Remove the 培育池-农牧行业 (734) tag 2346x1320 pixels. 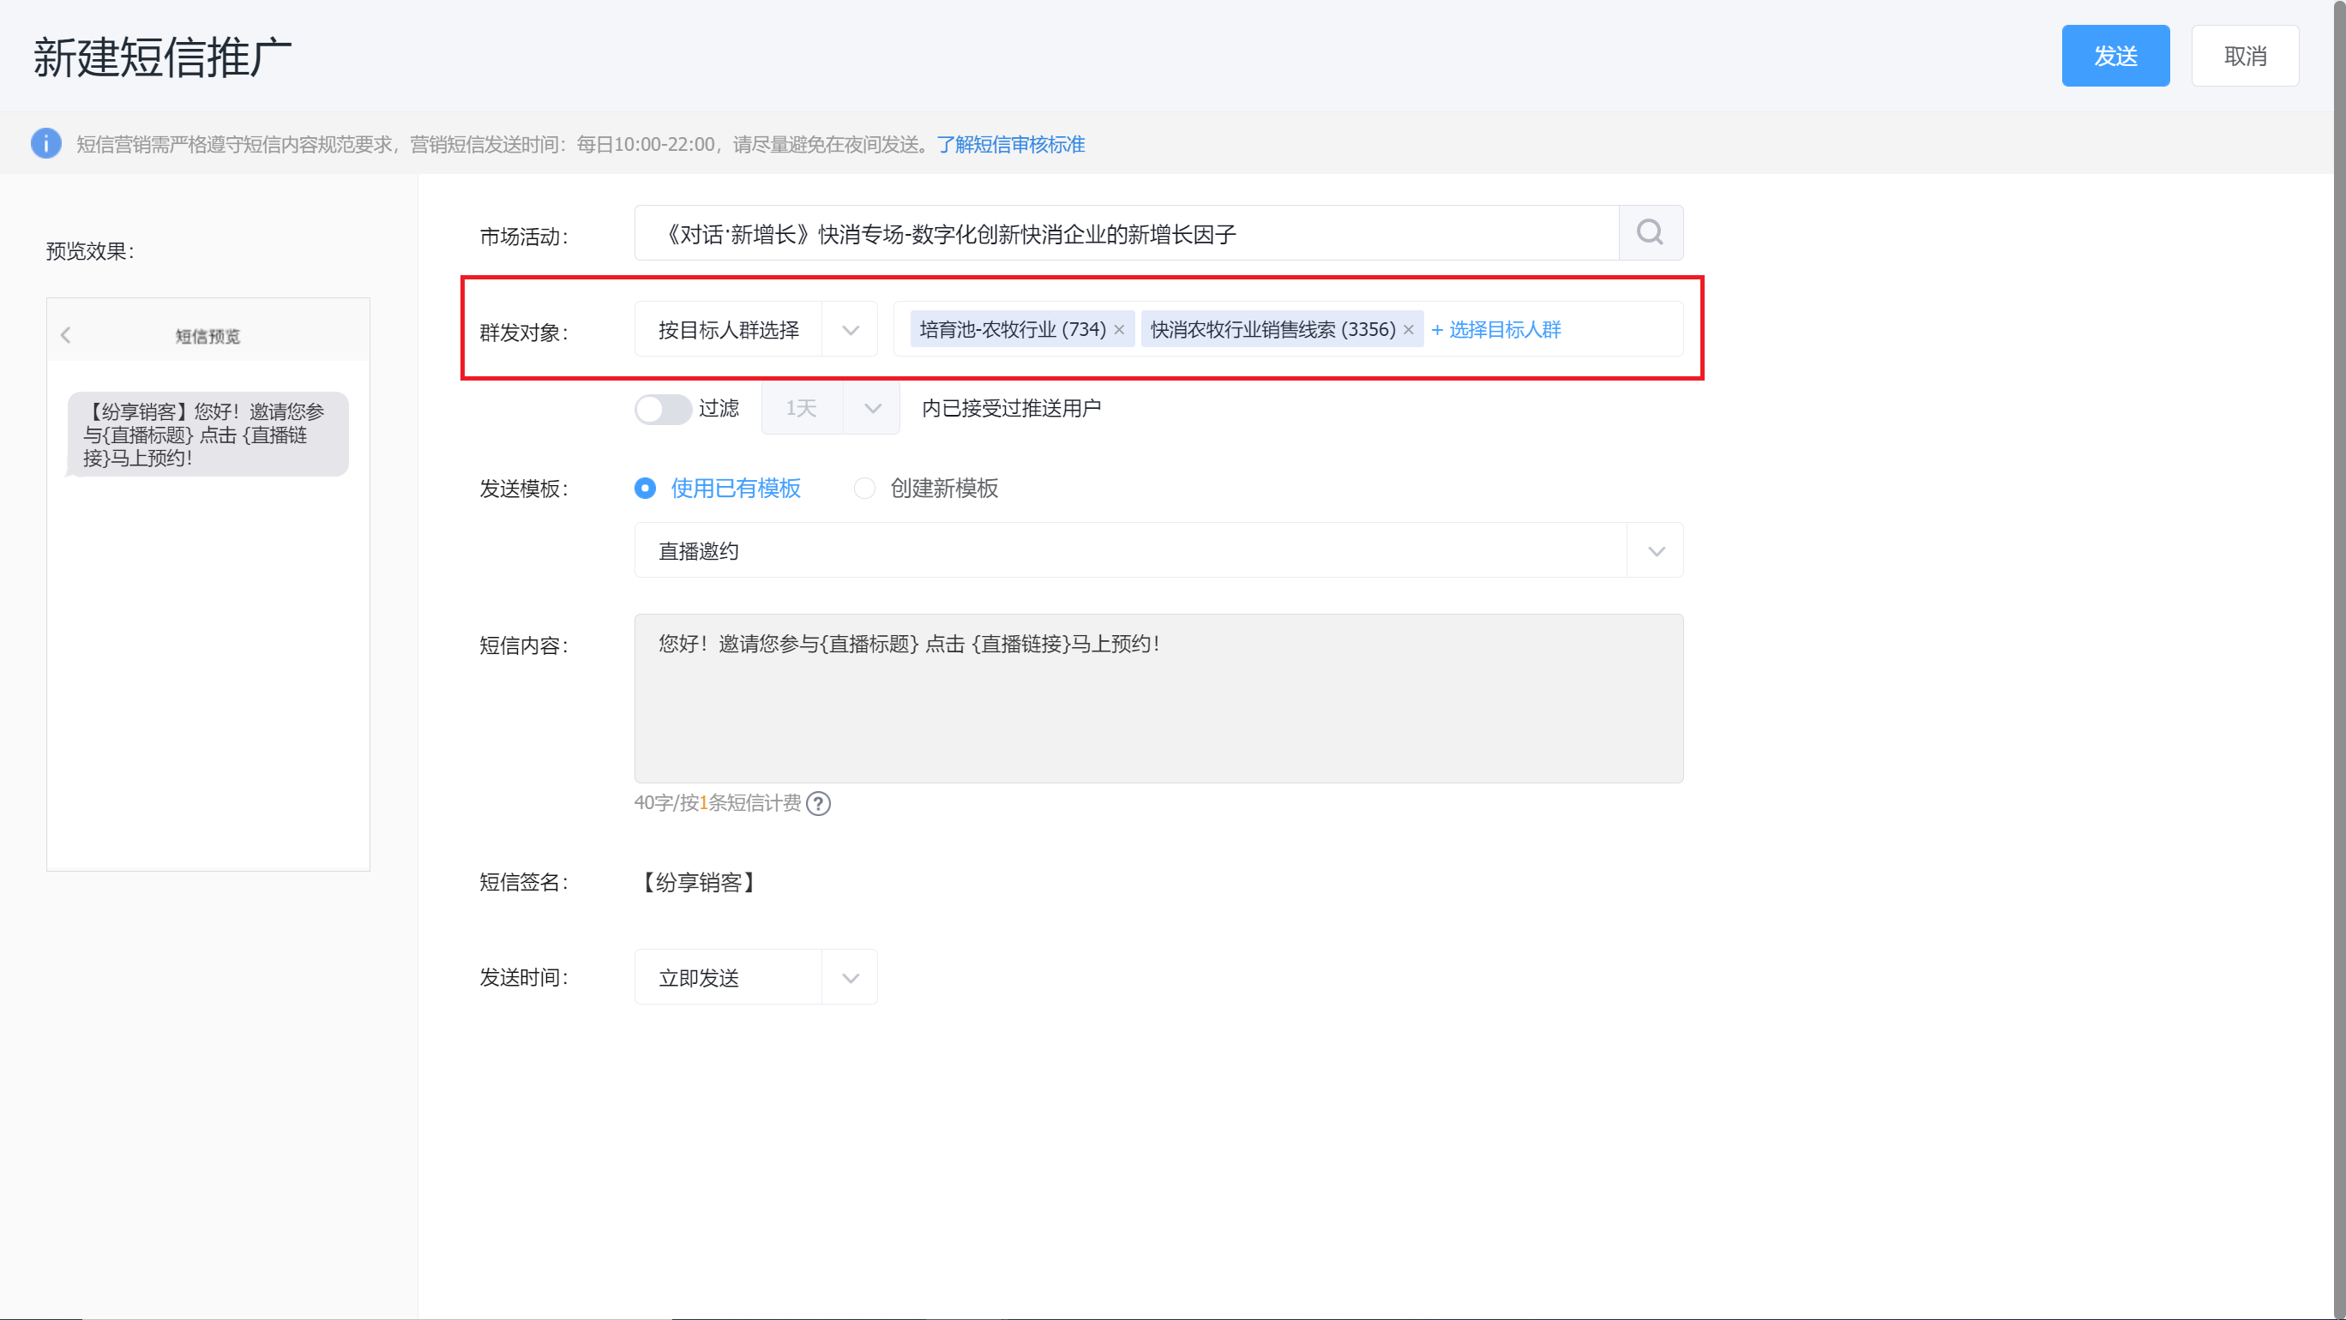(x=1119, y=329)
